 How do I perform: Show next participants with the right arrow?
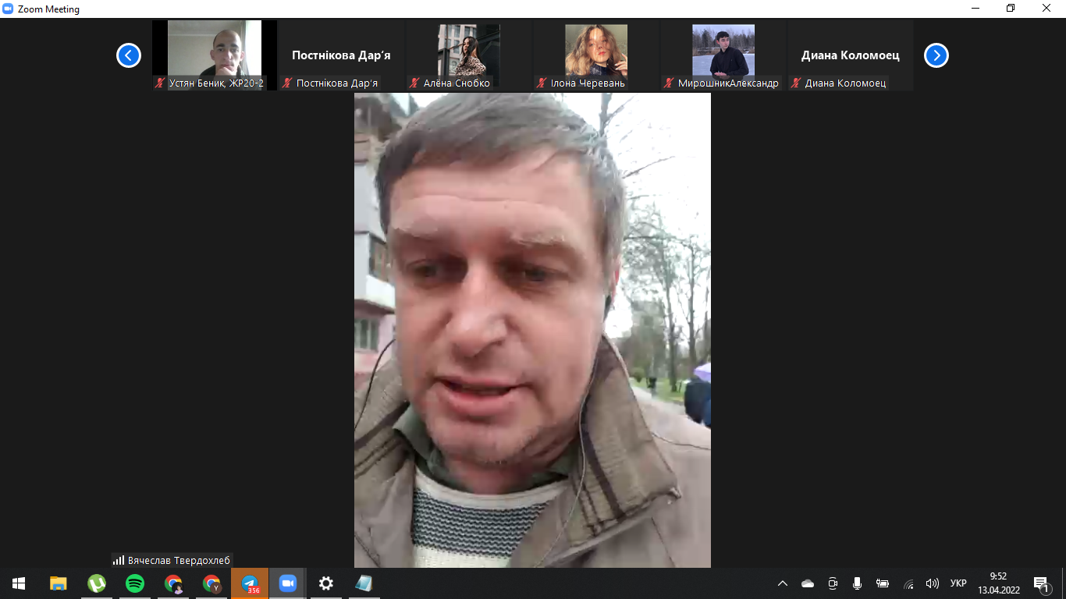click(936, 55)
